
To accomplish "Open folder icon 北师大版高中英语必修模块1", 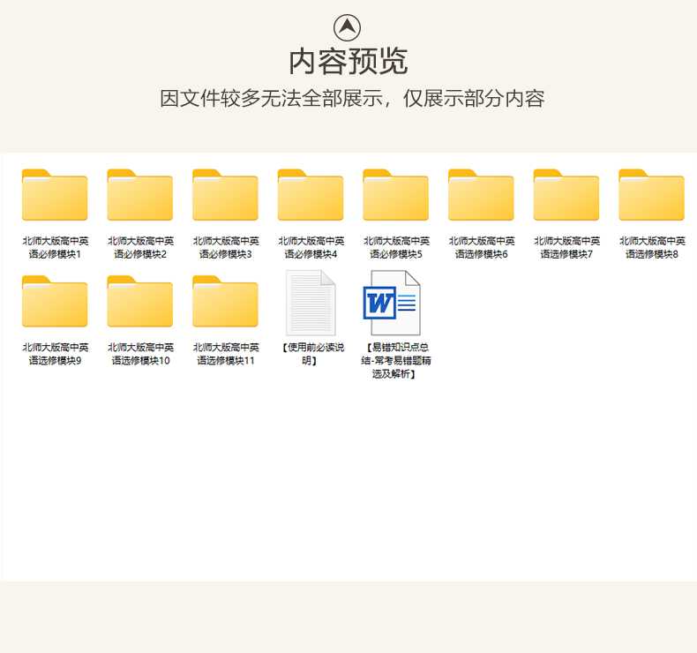I will click(x=55, y=195).
